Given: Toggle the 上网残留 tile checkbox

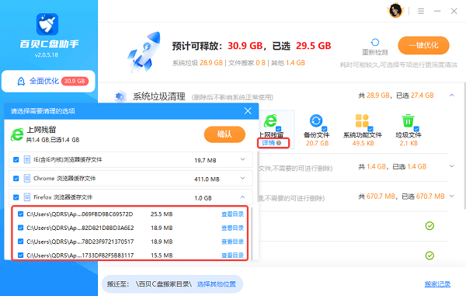Looking at the screenshot, I should [278, 129].
